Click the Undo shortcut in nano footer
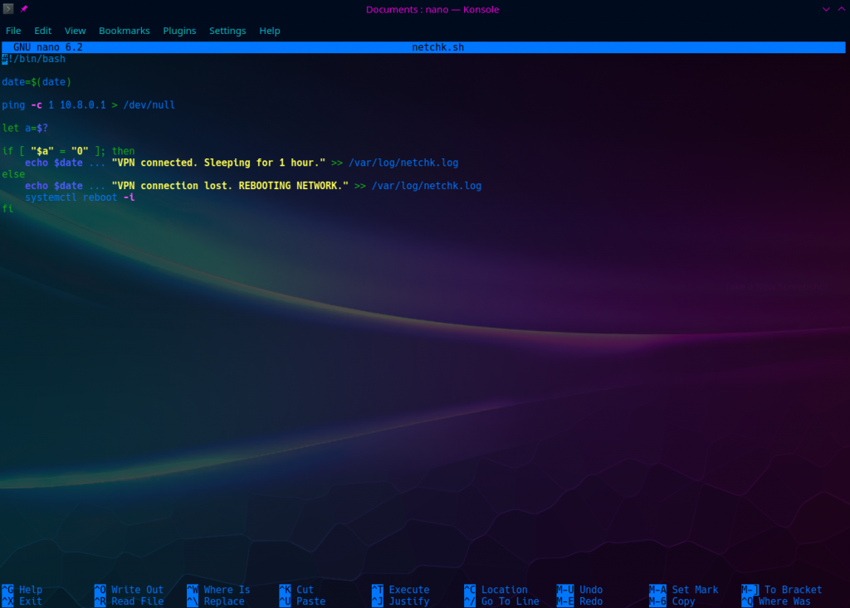This screenshot has height=608, width=850. pos(591,590)
